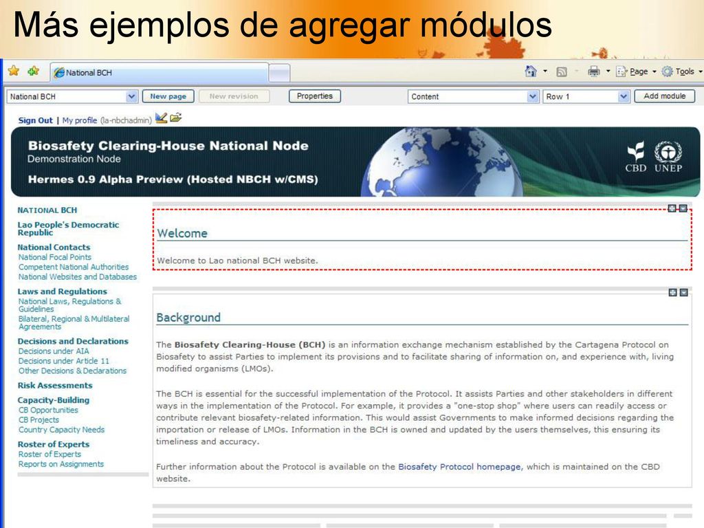Open National Websites and Databases link
This screenshot has height=528, width=704.
[78, 277]
